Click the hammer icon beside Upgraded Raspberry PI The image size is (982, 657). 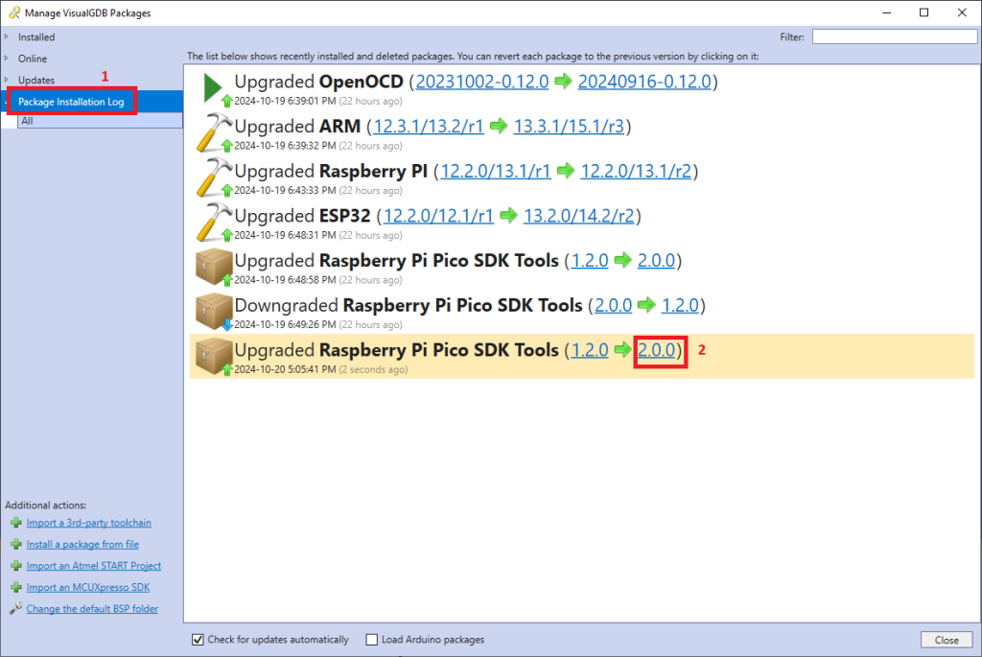pyautogui.click(x=213, y=177)
